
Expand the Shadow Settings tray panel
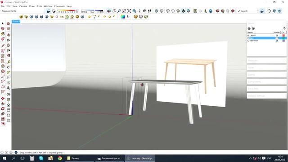[x=266, y=96]
